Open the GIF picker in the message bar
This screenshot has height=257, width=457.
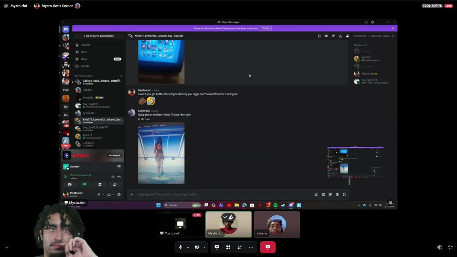323,195
